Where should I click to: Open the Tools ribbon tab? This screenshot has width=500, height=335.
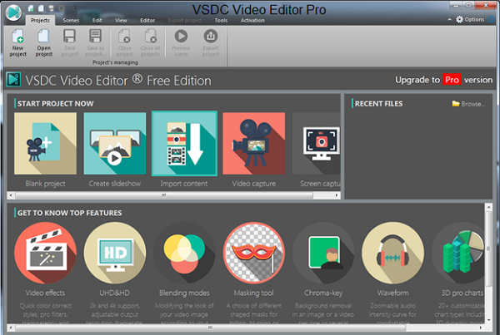pos(221,20)
